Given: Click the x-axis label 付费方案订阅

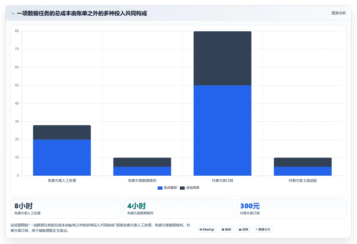Looking at the screenshot, I should point(222,181).
